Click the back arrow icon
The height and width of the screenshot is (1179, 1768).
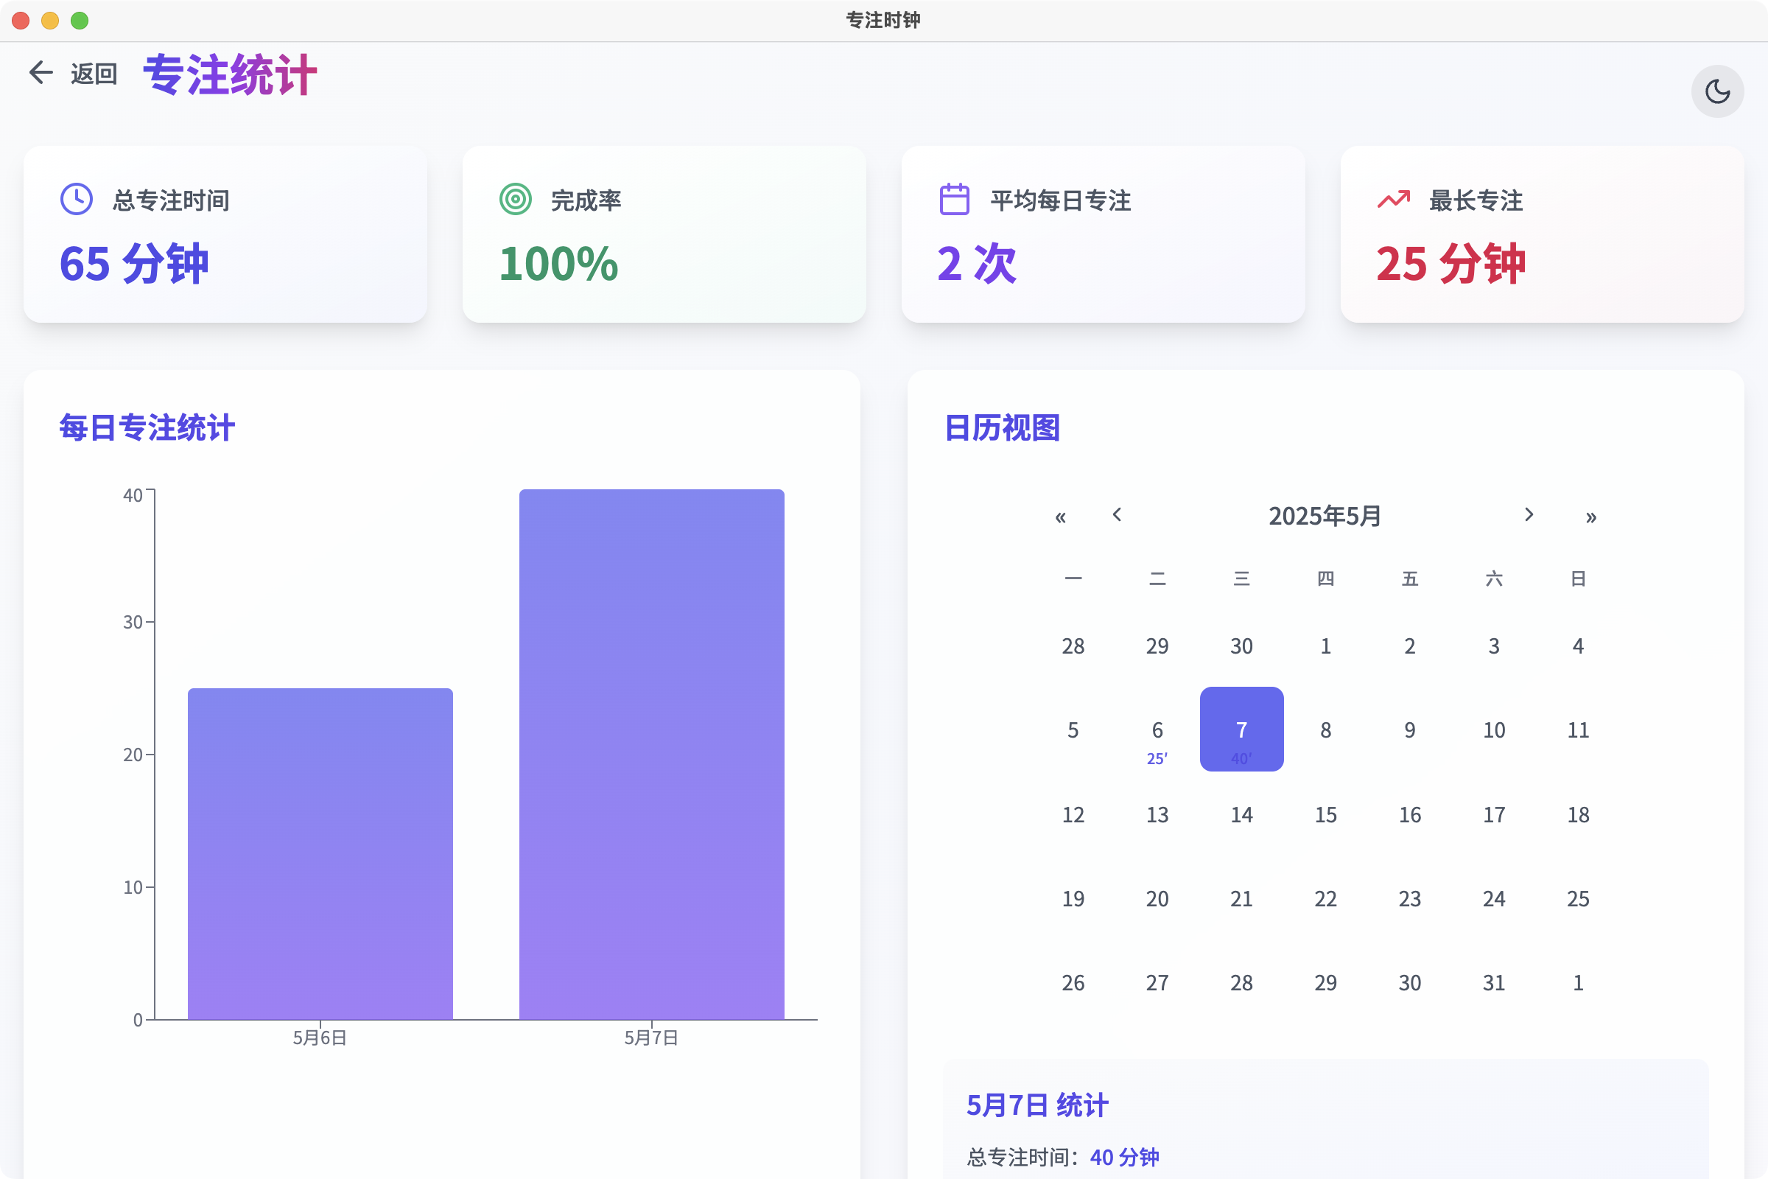point(41,73)
